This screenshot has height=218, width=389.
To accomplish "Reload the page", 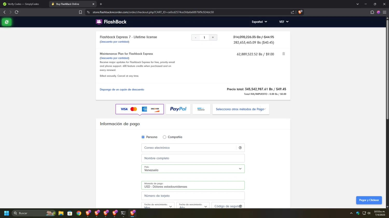I will tap(17, 12).
